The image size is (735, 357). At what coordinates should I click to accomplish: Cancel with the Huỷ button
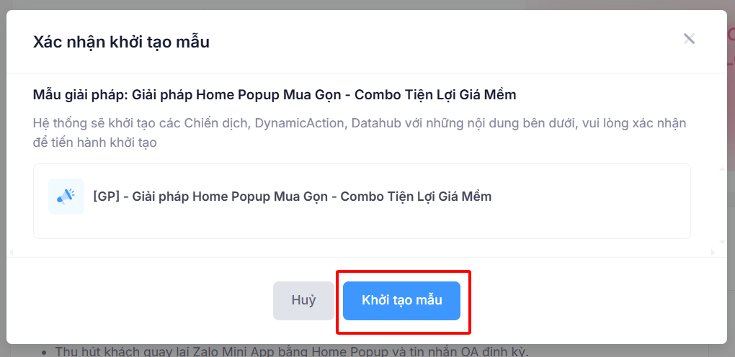303,301
